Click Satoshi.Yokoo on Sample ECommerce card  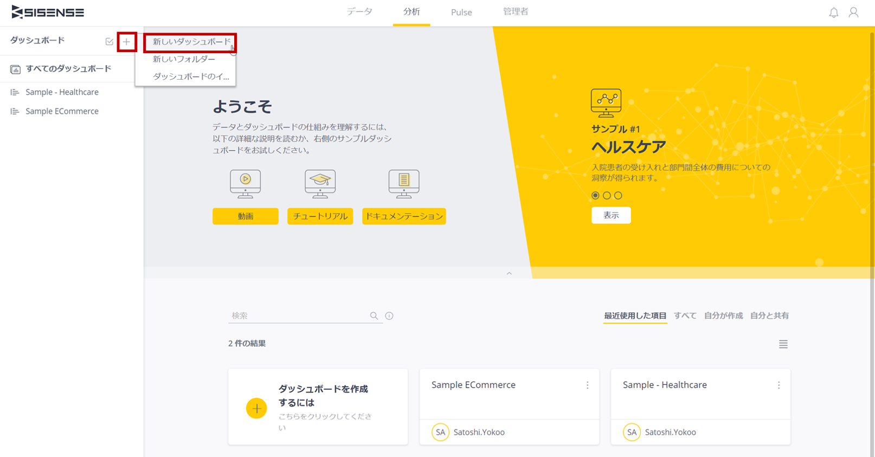pos(479,433)
